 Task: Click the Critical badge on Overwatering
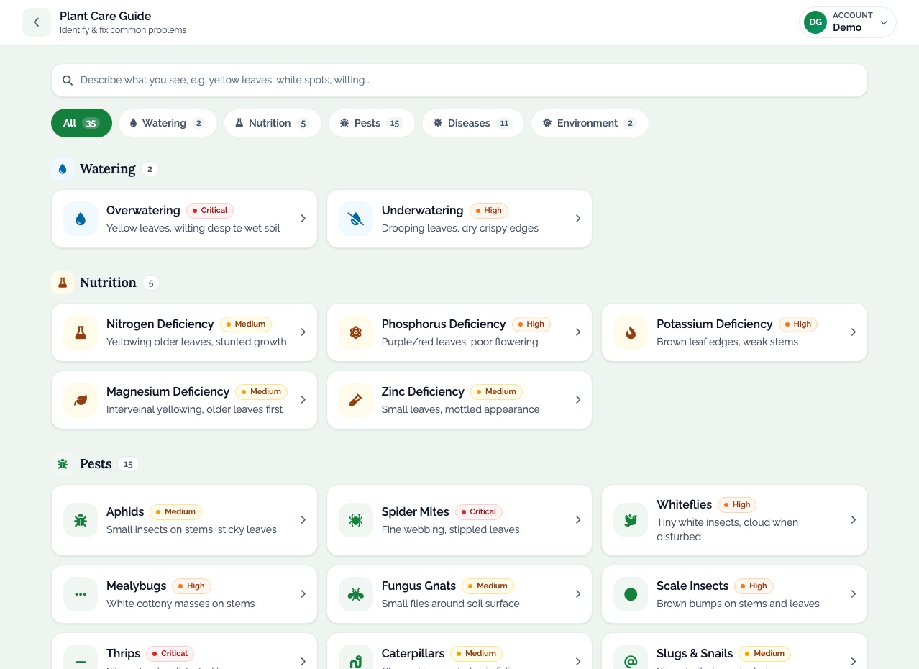pos(210,211)
